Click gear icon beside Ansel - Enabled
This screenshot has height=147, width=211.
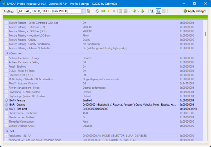click(6, 66)
